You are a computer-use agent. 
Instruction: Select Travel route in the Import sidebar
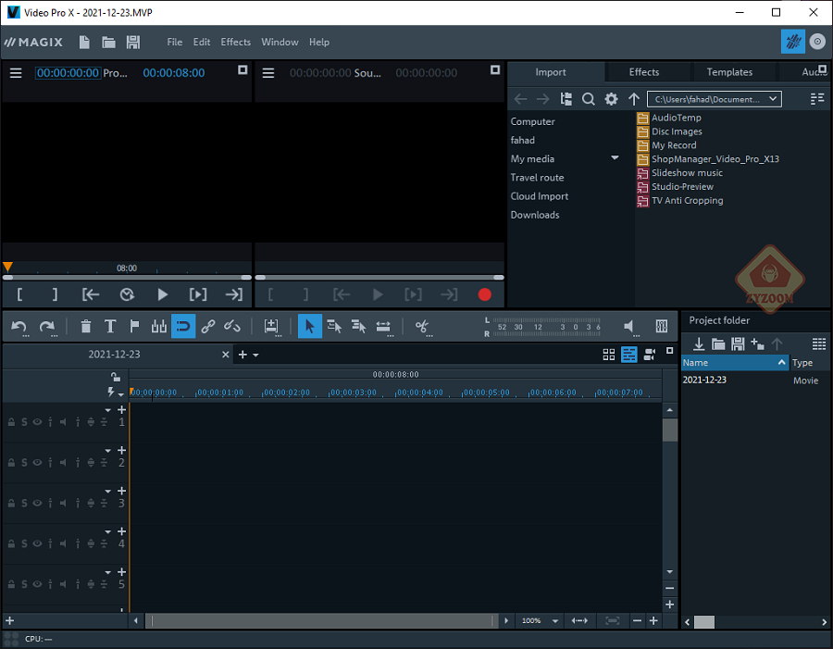tap(537, 178)
